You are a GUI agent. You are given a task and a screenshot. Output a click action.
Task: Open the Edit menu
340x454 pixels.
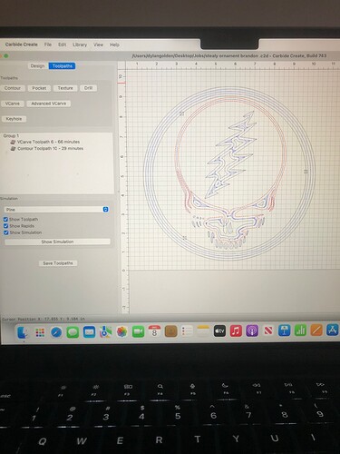(62, 44)
